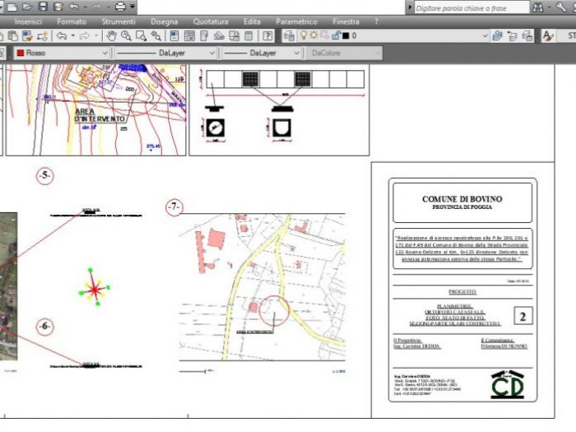Toggle layer 0 viewport freeze icon
The image size is (576, 432).
[325, 35]
